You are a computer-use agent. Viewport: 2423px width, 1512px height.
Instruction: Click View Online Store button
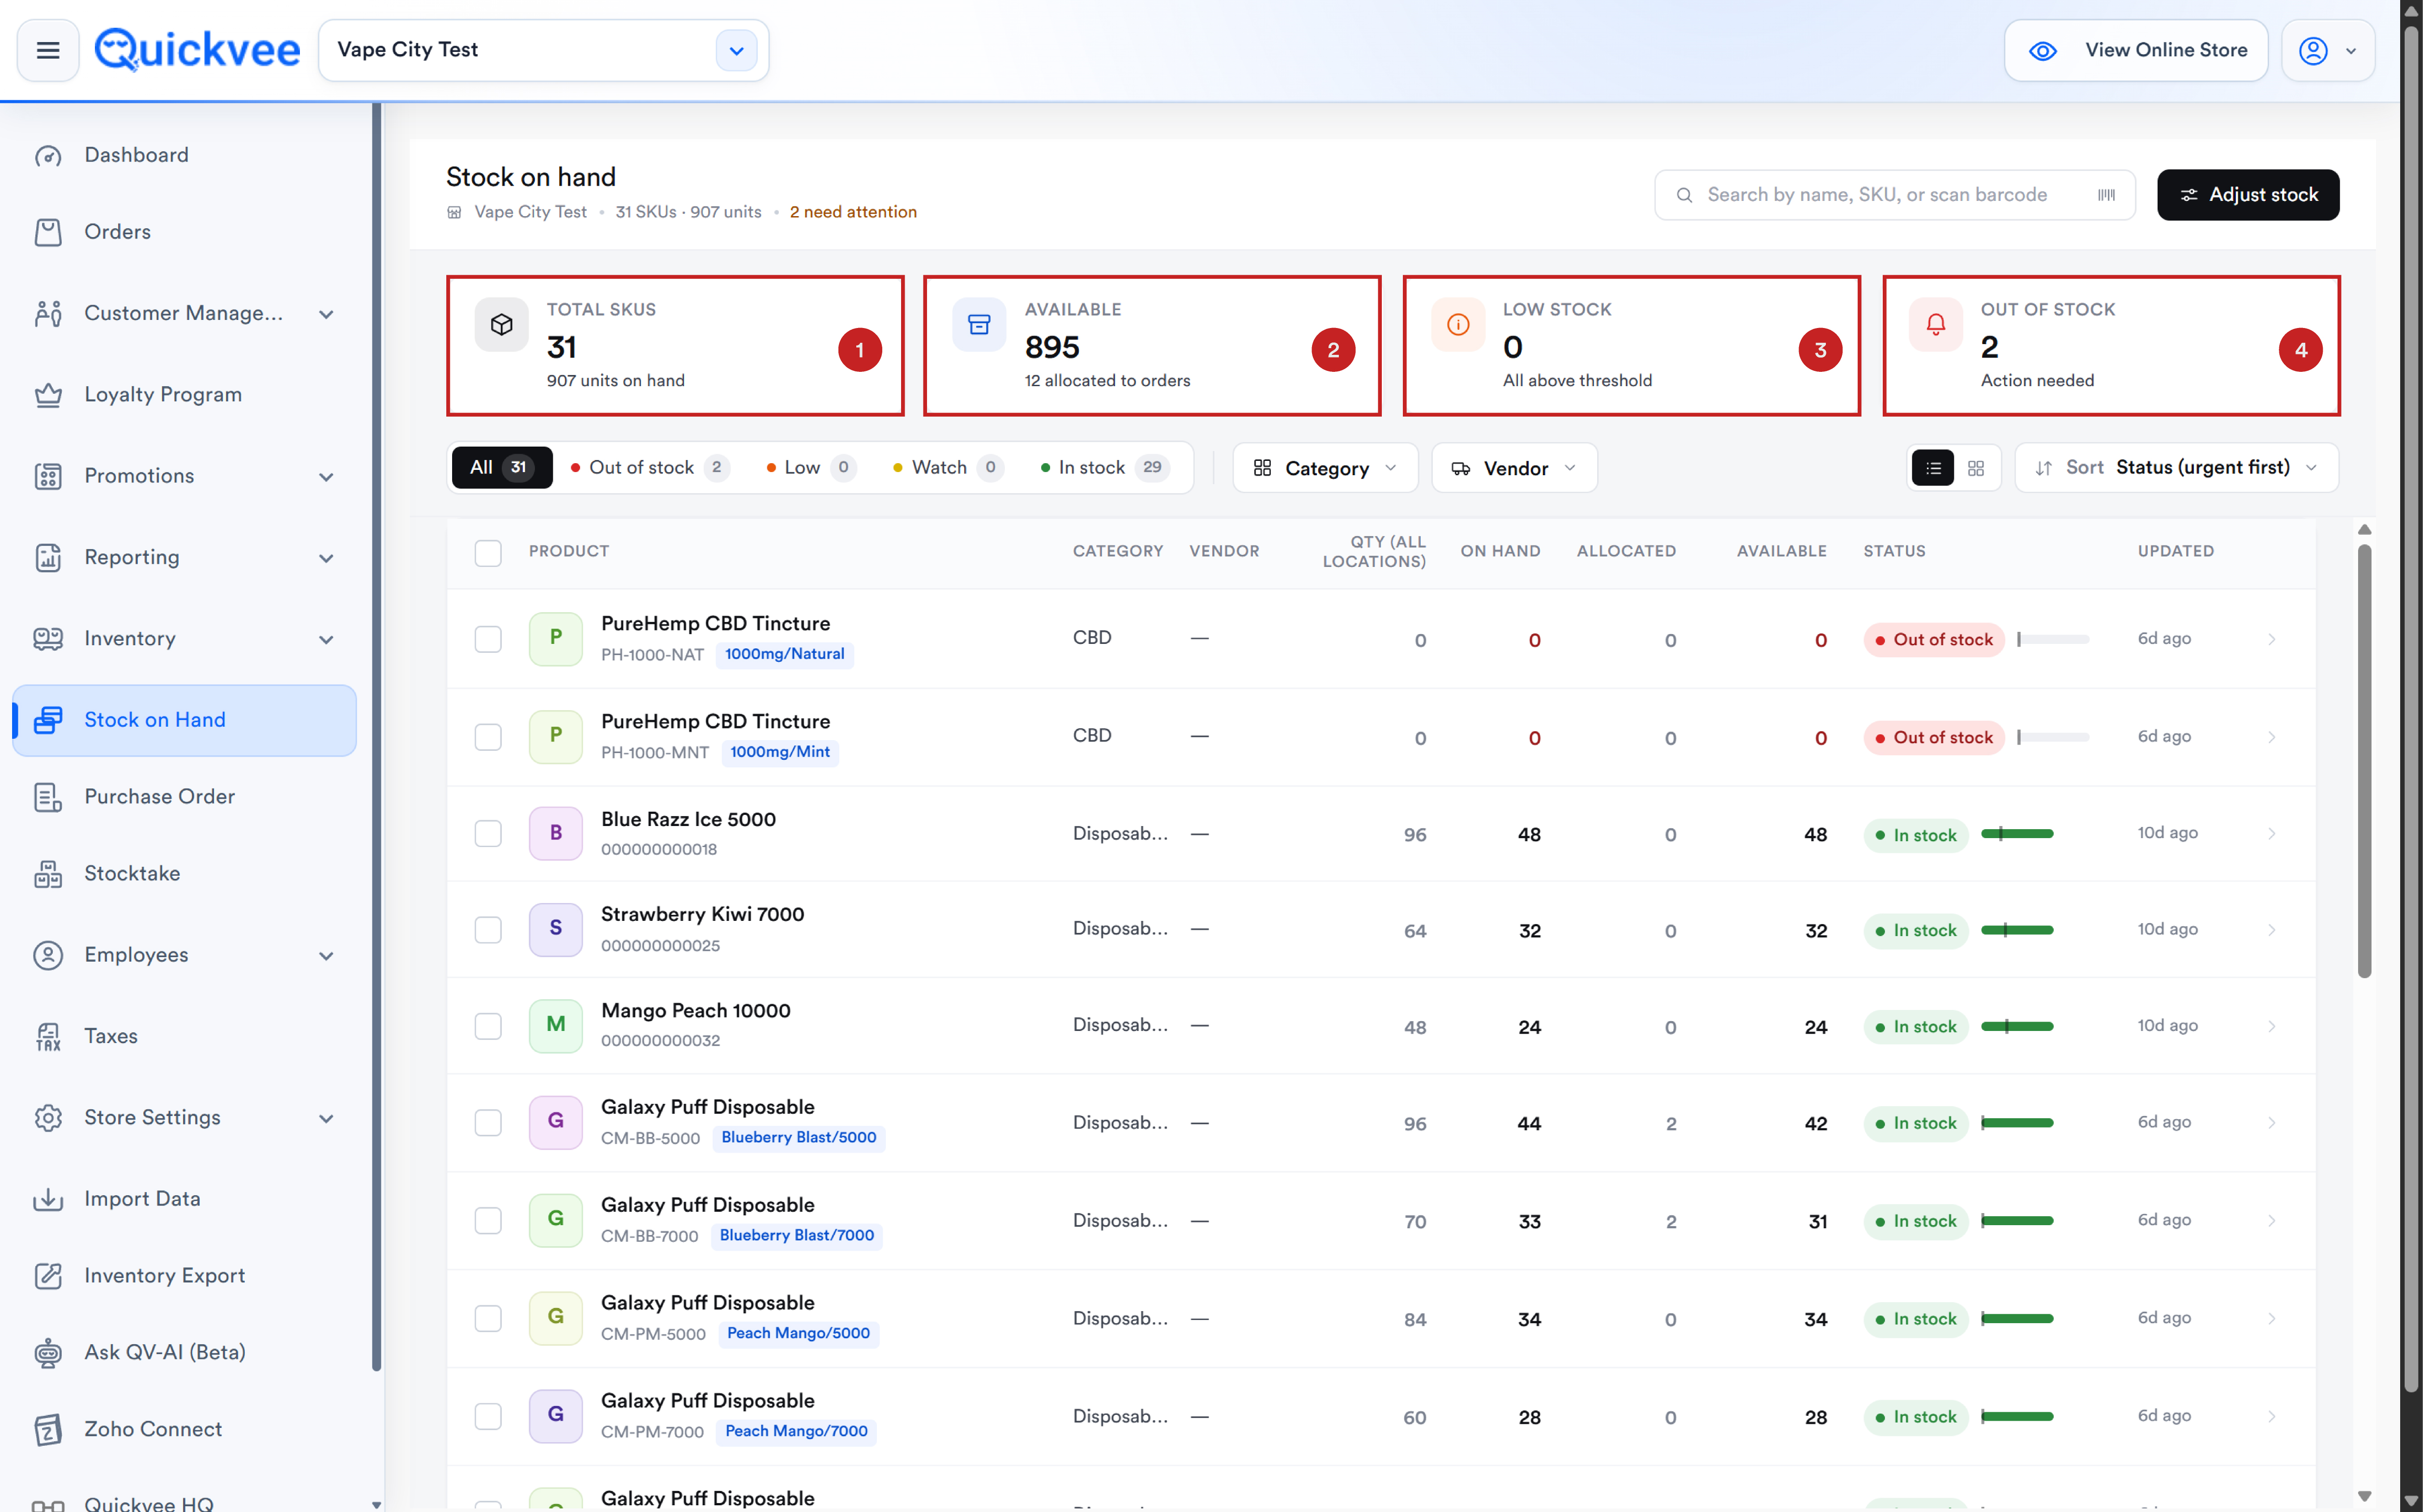click(x=2136, y=50)
